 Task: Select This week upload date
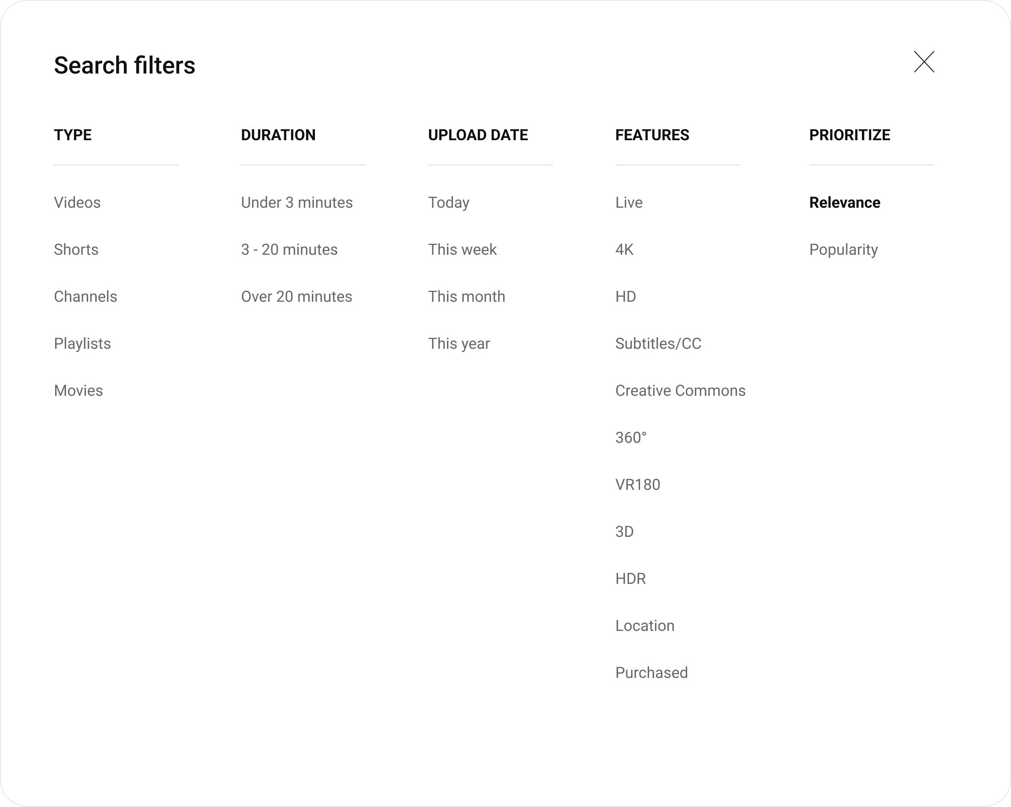point(462,250)
